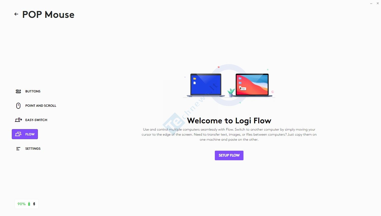This screenshot has height=216, width=381.
Task: Click the Bluetooth status icon
Action: point(34,204)
